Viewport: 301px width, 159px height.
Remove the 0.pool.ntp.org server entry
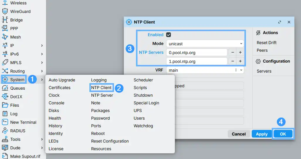[233, 52]
